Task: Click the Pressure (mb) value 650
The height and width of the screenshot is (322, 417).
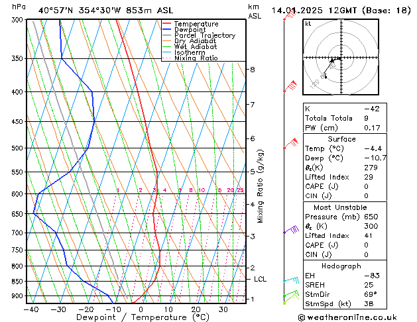Action: coord(371,217)
